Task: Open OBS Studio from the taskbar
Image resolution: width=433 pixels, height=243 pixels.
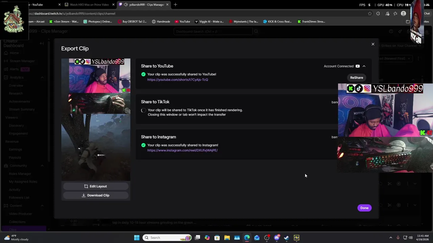Action: pos(267,238)
